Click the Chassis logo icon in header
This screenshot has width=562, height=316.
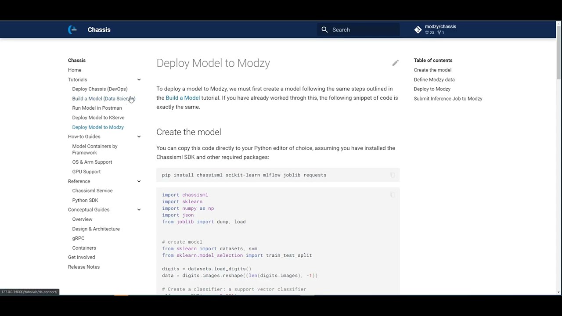point(72,30)
